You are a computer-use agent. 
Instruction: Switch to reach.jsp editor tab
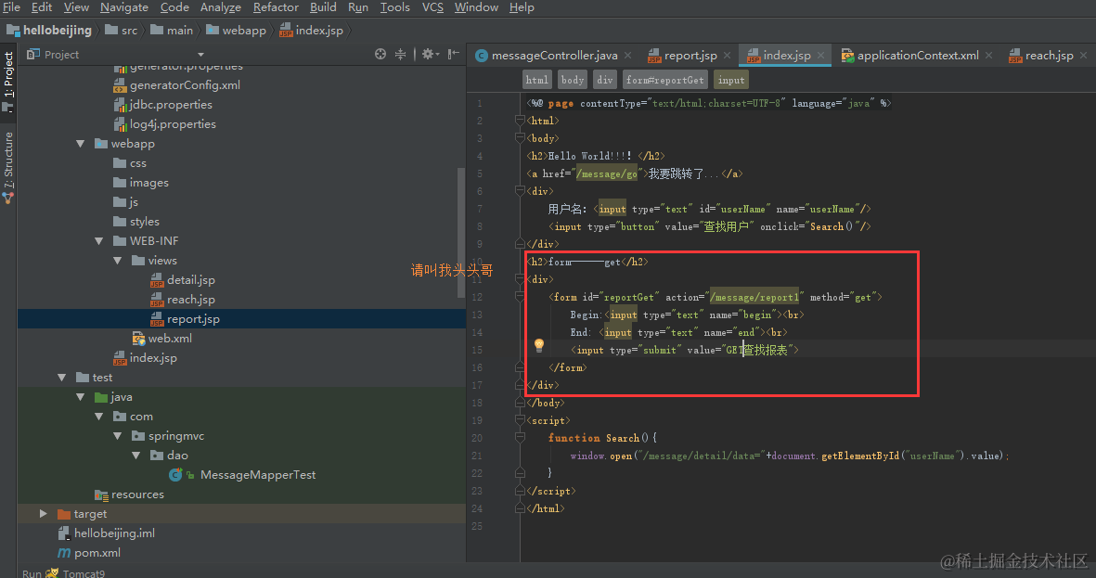[x=1049, y=56]
